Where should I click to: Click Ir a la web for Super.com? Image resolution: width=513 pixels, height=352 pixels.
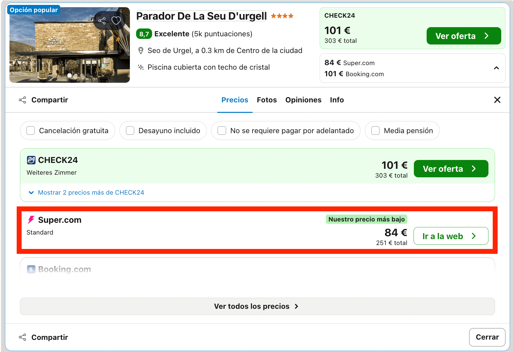tap(451, 236)
